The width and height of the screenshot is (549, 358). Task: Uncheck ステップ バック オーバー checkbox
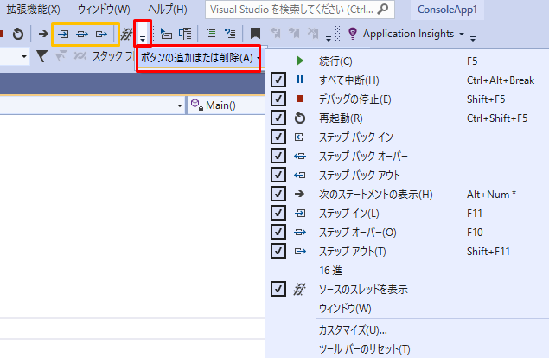click(278, 156)
